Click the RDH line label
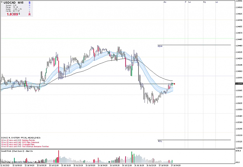243x167 pixels. (x=160, y=46)
